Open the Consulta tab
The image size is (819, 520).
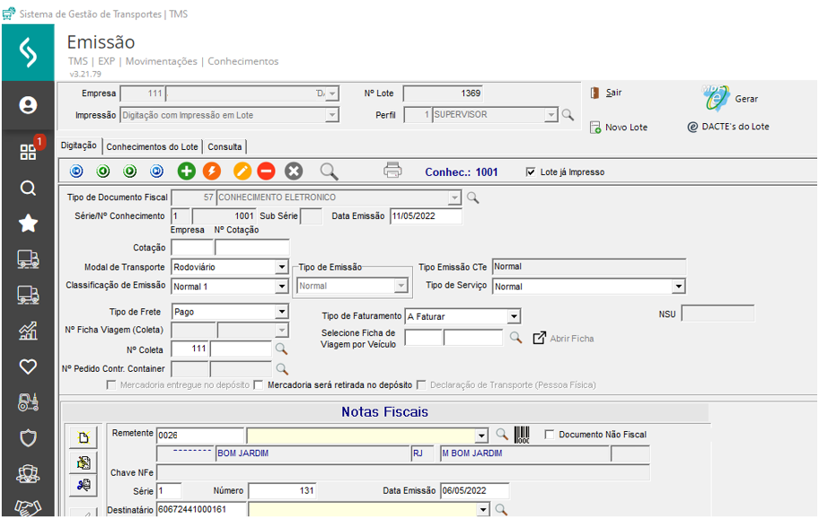[225, 146]
